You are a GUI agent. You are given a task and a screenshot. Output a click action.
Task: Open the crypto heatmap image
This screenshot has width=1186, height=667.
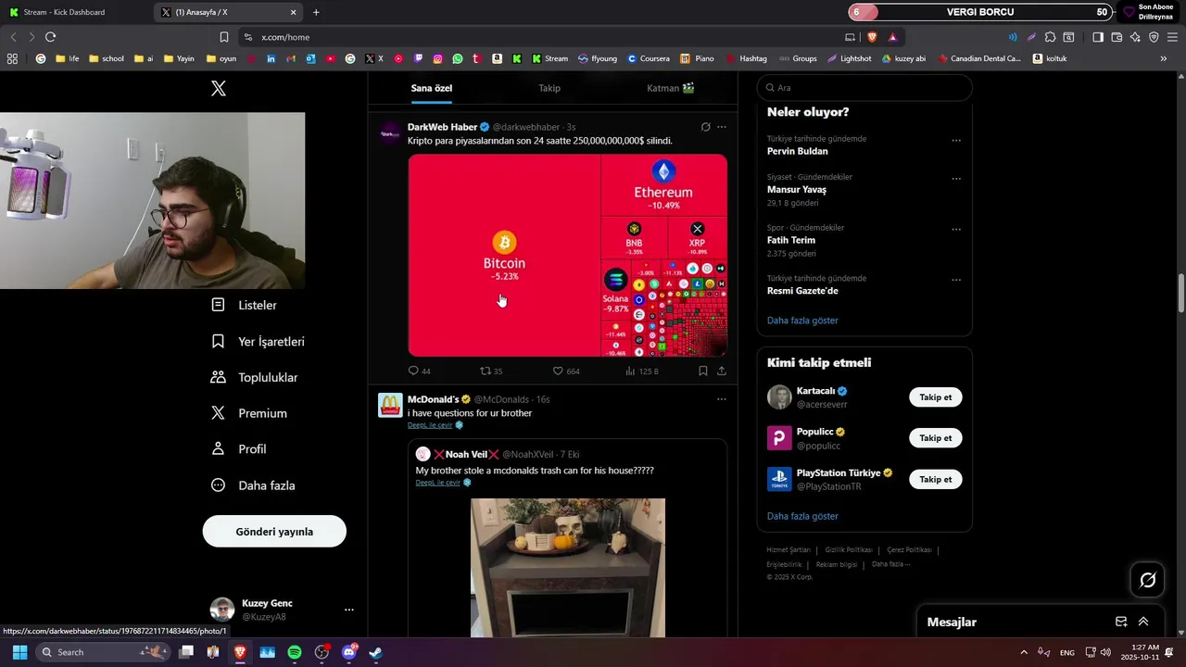click(x=568, y=256)
